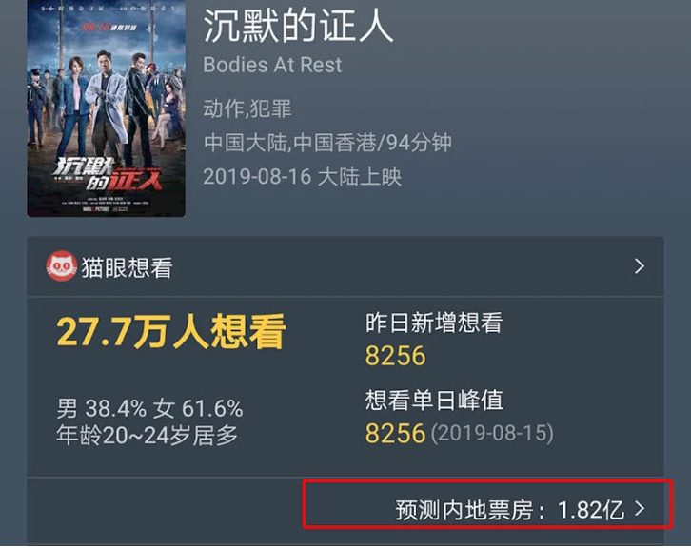Tap the age text 年龄20~24岁居多
This screenshot has height=548, width=691.
148,436
